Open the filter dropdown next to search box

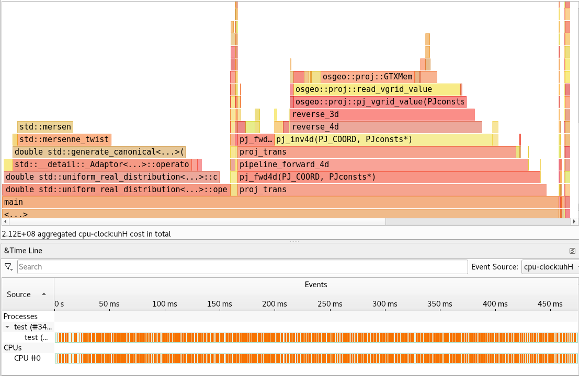click(8, 266)
